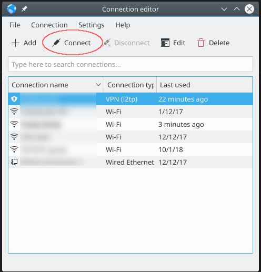Select the Wi-Fi cell next to 1/12/17

[114, 112]
